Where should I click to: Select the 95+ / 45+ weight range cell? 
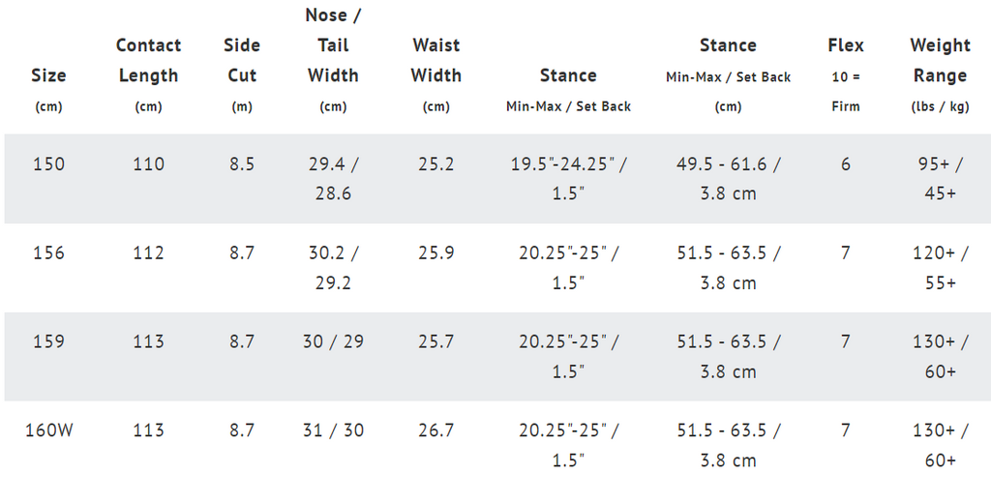coord(941,179)
